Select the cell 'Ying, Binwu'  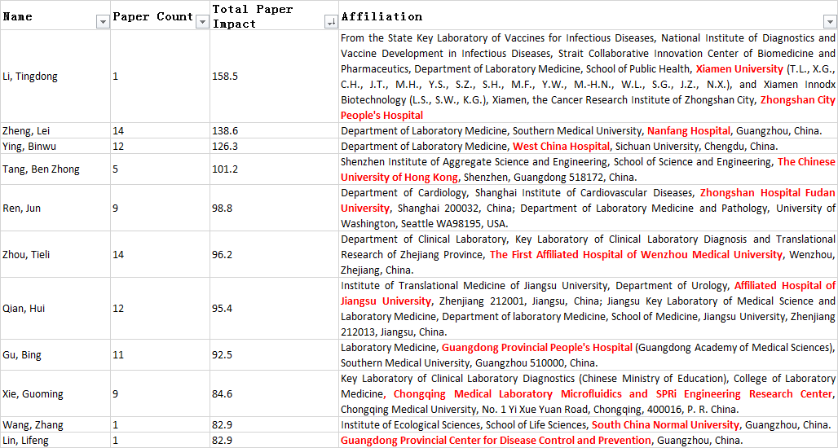tap(55, 147)
